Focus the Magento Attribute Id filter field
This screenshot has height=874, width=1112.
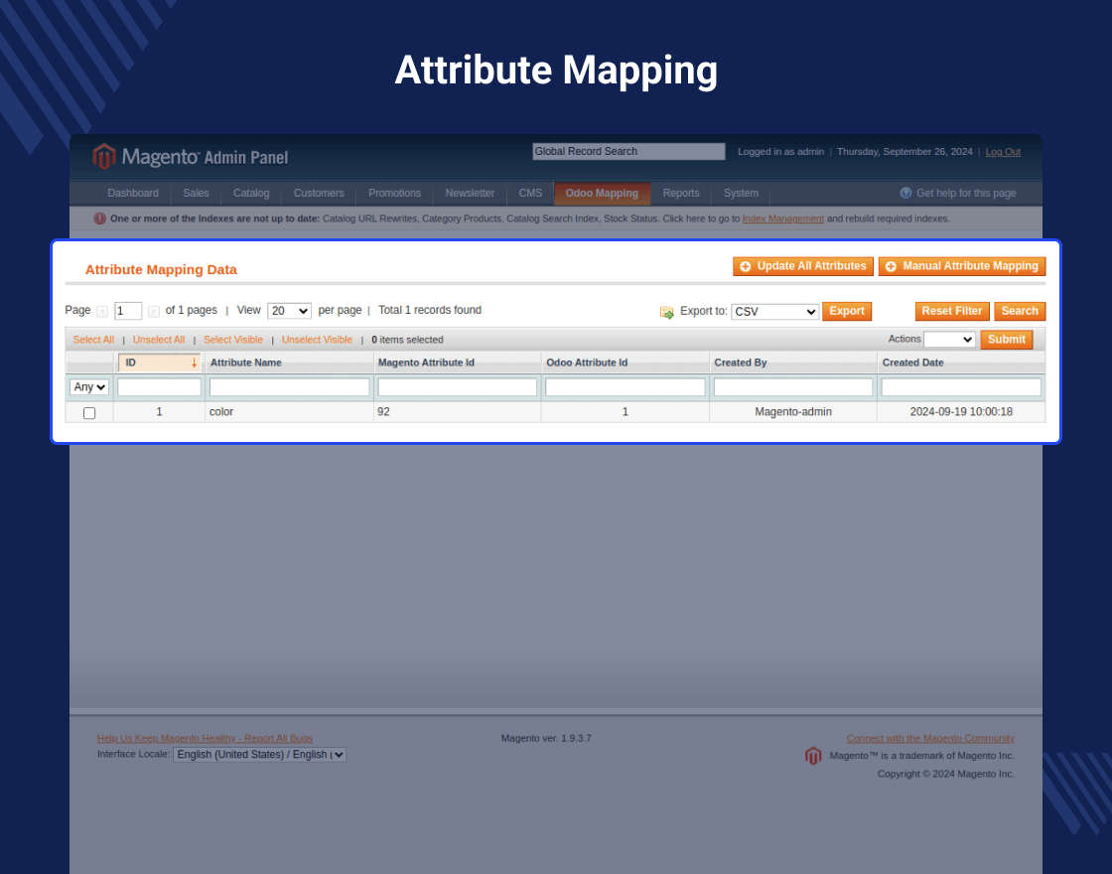[458, 387]
